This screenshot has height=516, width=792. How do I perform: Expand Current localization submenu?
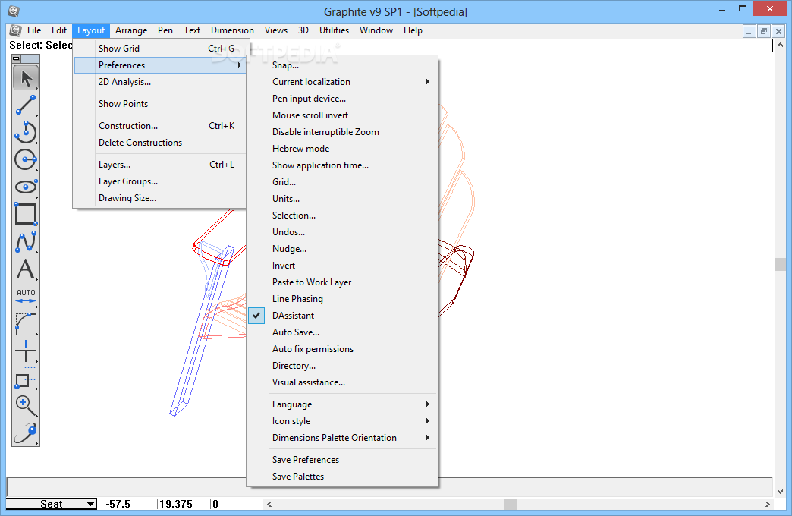[x=342, y=82]
